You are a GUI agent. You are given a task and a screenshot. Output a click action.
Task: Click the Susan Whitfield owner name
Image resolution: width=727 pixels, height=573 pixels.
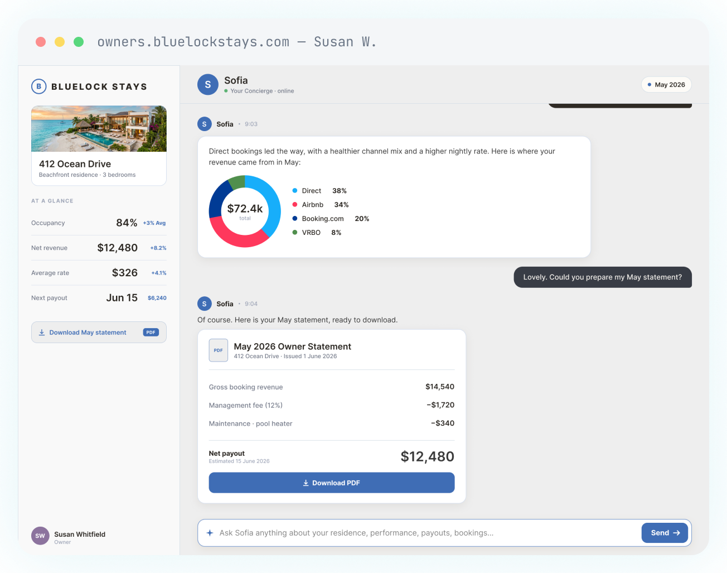pos(80,535)
